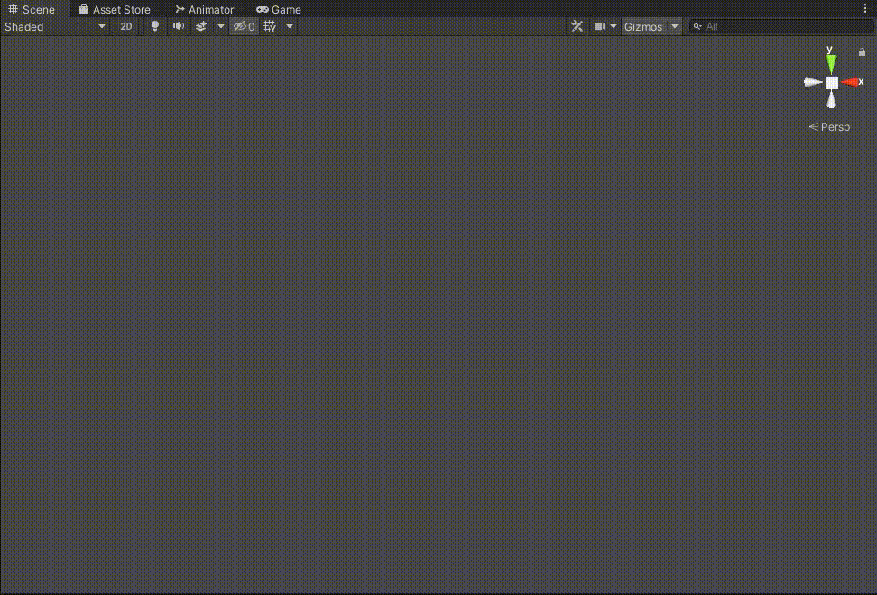Select the Animator tab

click(x=205, y=9)
